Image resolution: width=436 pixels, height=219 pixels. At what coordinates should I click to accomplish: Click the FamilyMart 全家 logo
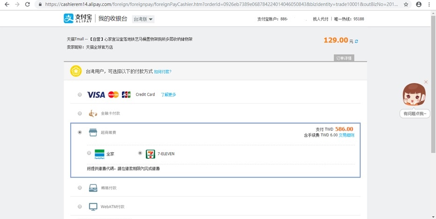point(99,154)
